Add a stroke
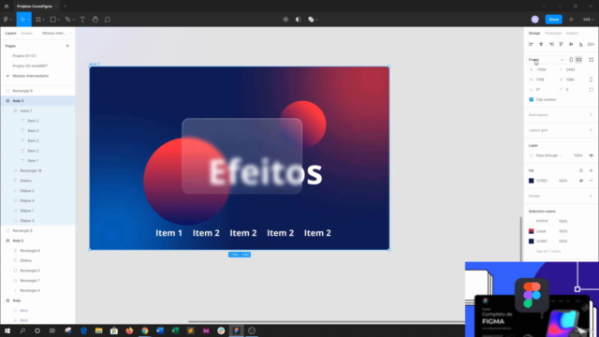Image resolution: width=599 pixels, height=337 pixels. coord(591,196)
